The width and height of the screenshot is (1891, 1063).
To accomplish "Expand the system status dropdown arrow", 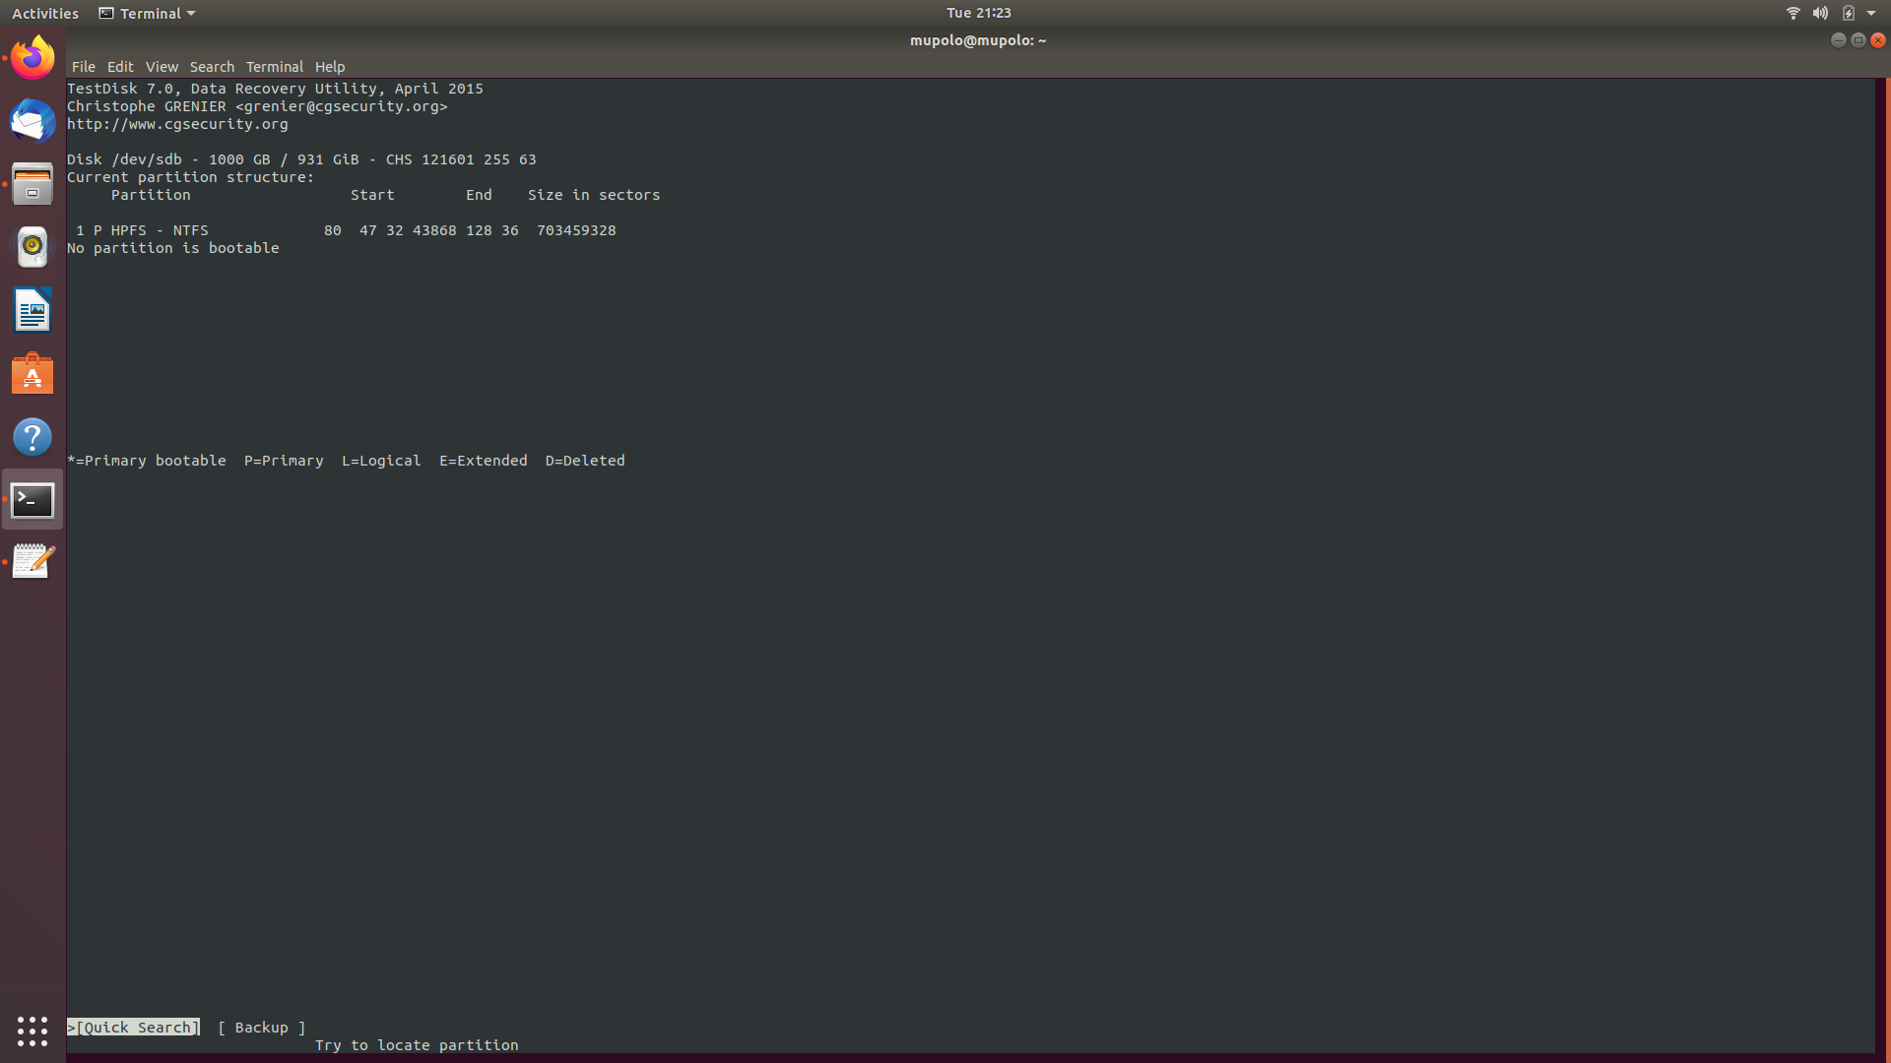I will click(x=1870, y=13).
